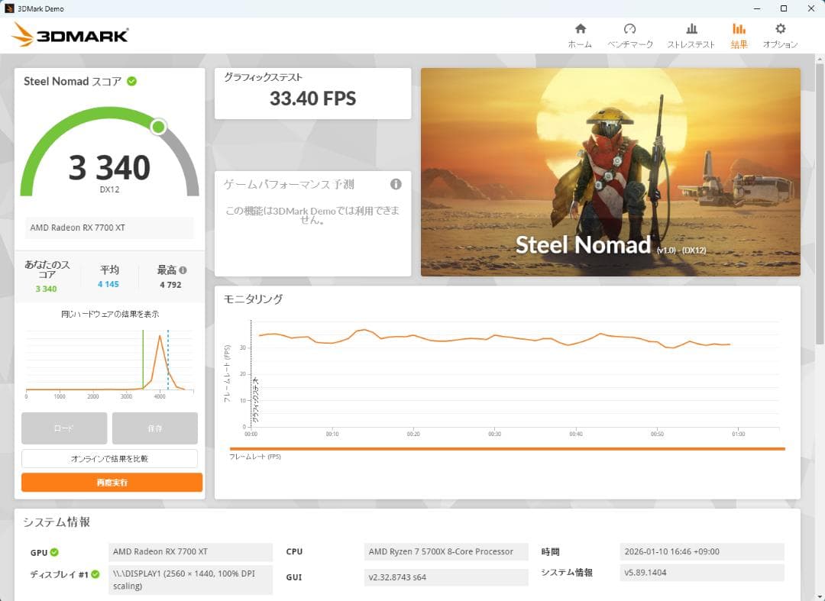
Task: Click the オンラインで結果を比較 button
Action: [111, 458]
